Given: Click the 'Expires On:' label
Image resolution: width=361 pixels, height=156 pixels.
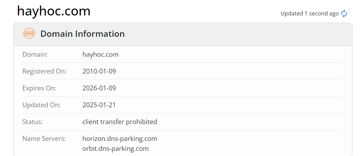Looking at the screenshot, I should click(x=39, y=88).
